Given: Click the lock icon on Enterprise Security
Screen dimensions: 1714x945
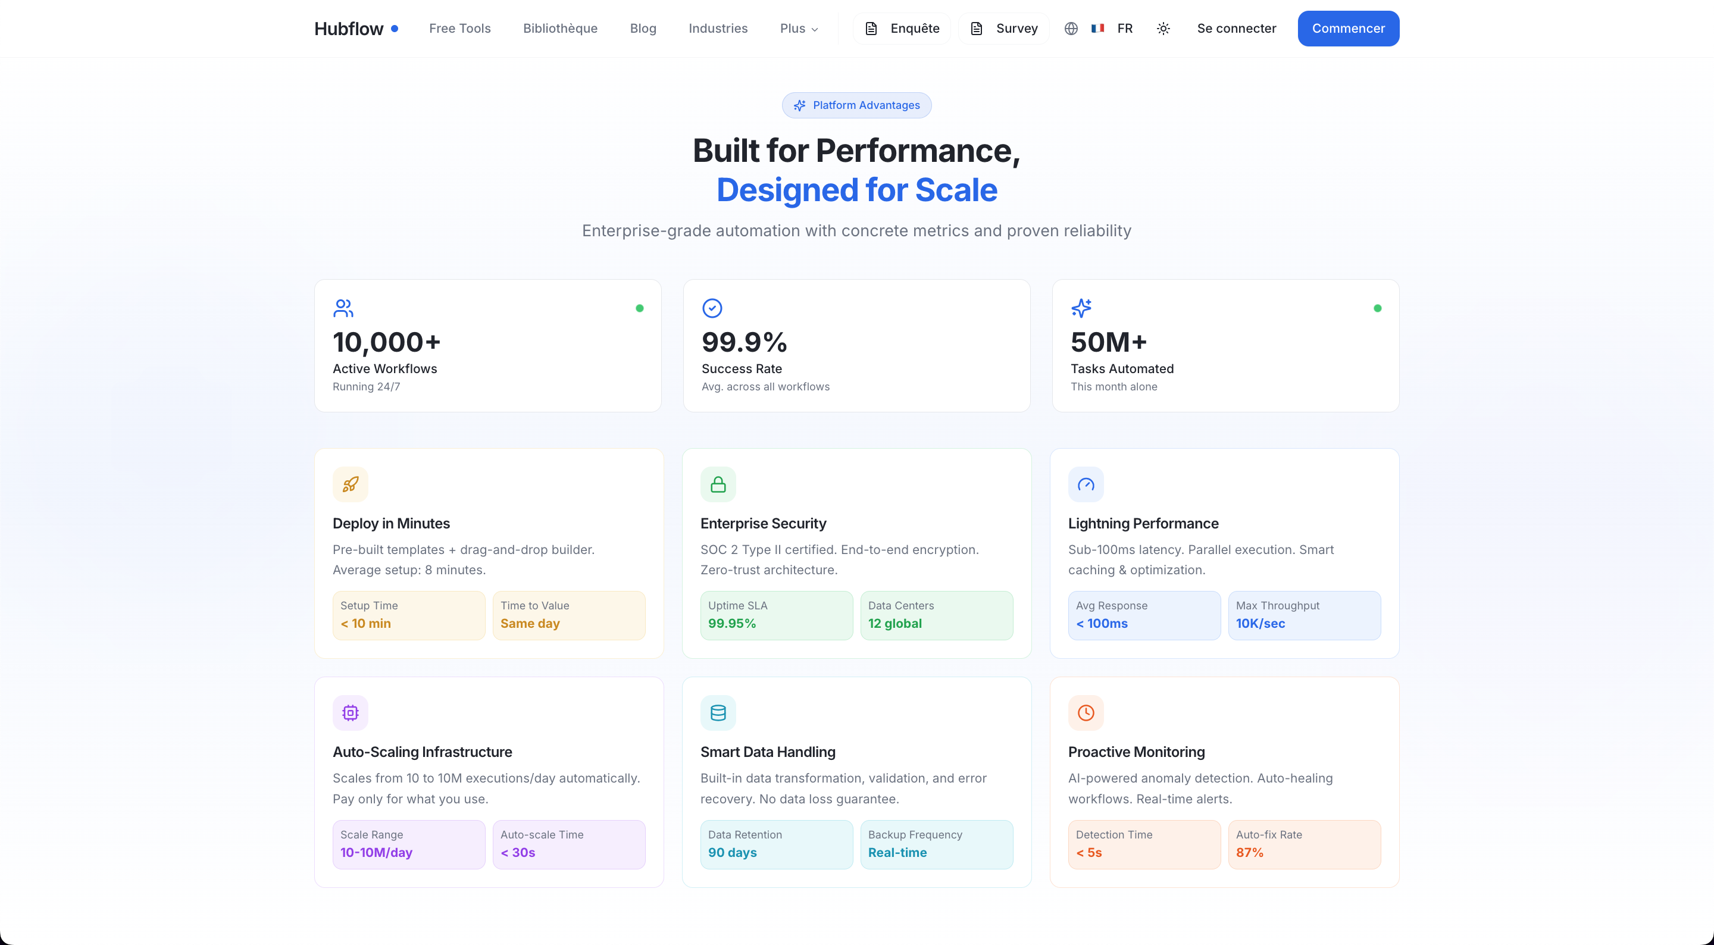Looking at the screenshot, I should pyautogui.click(x=718, y=484).
